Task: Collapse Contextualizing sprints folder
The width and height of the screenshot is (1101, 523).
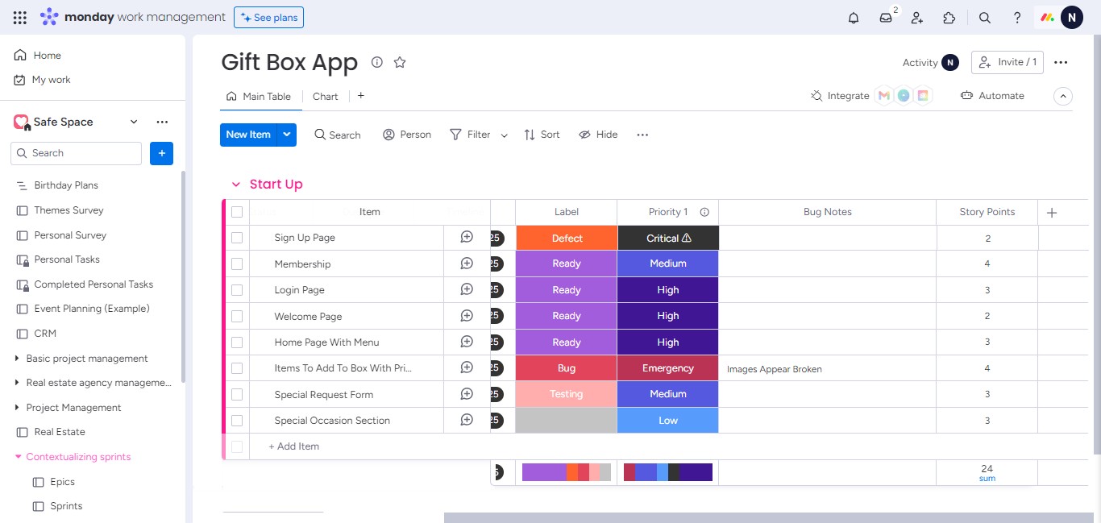Action: [19, 457]
